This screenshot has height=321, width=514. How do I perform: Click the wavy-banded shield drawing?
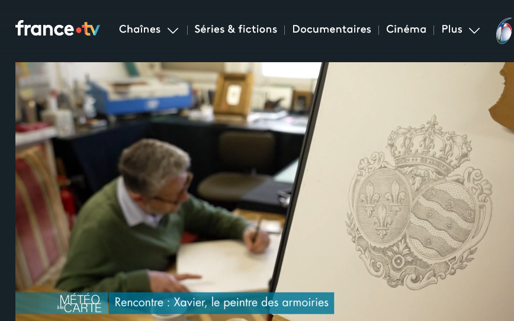coord(442,220)
